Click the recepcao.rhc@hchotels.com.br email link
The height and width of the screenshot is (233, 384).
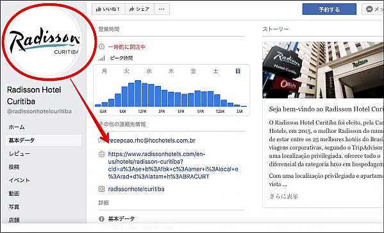click(151, 141)
